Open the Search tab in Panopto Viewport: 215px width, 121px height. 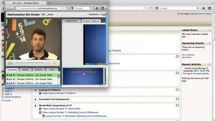39,70
